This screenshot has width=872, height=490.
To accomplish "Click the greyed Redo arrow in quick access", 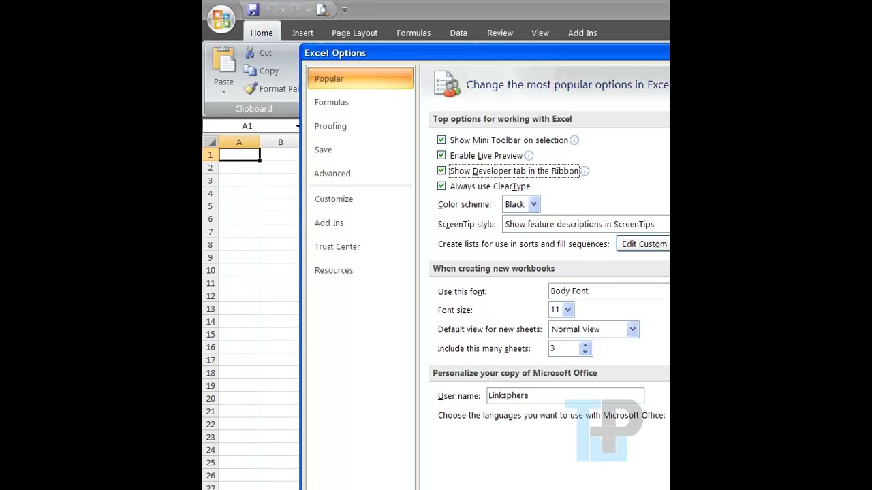I will (295, 10).
